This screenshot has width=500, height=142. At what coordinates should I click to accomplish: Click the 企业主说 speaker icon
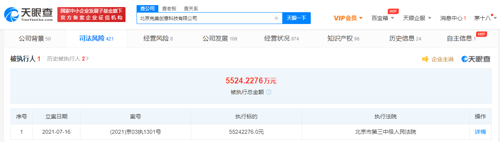click(425, 59)
